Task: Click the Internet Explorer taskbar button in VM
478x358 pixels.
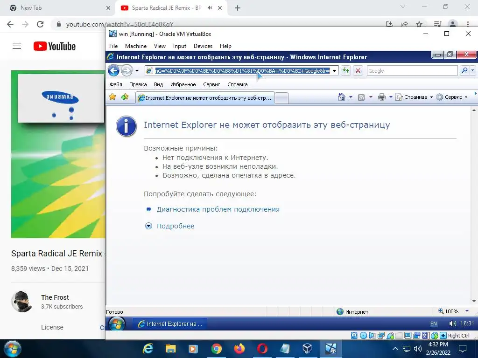Action: (171, 324)
